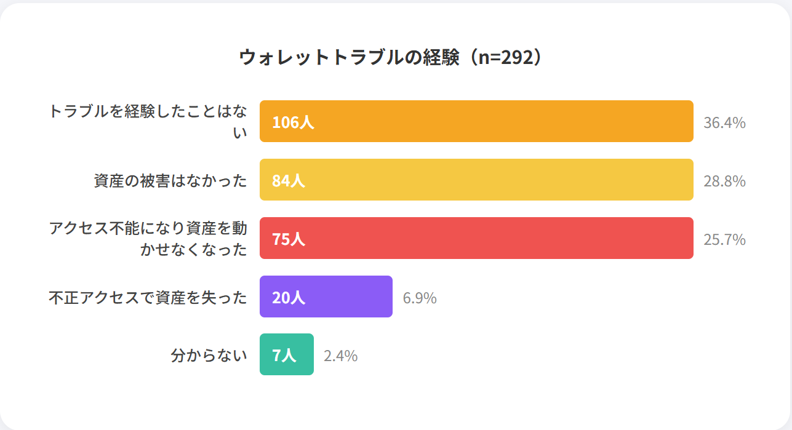Image resolution: width=792 pixels, height=430 pixels.
Task: Click the 分からない label
Action: tap(209, 355)
